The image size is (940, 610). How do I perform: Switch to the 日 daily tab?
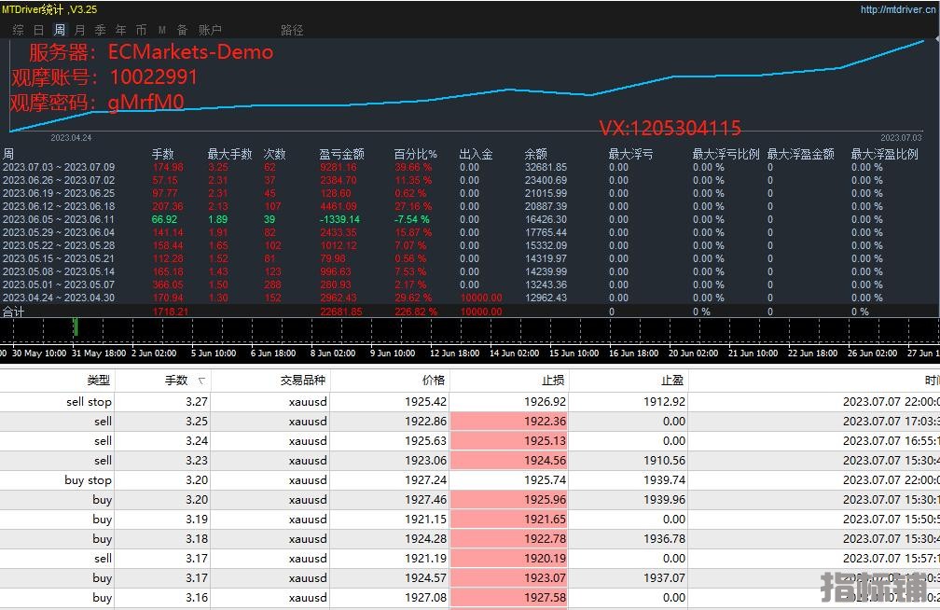[39, 30]
